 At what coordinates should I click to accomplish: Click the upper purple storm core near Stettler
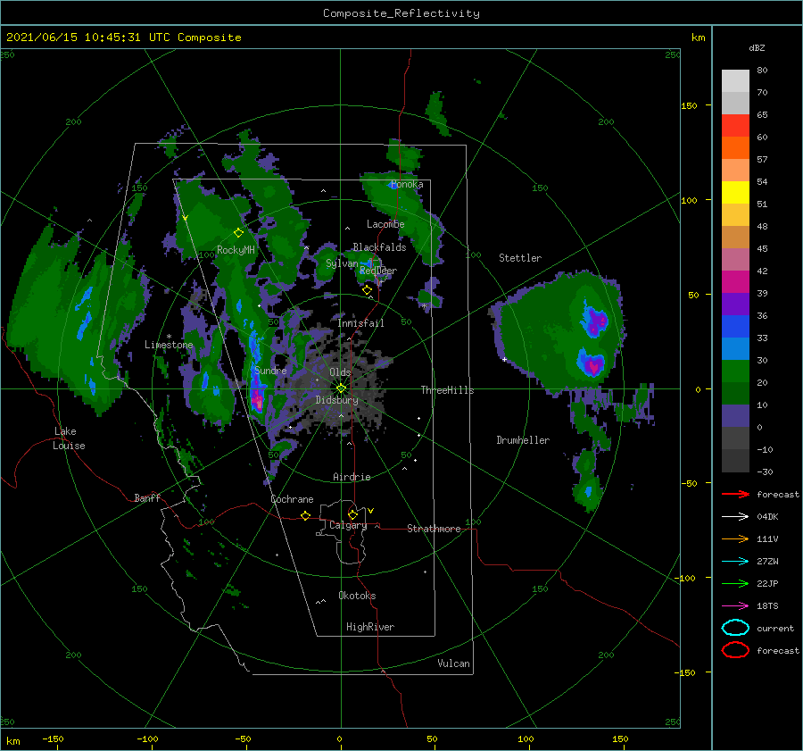click(x=596, y=322)
